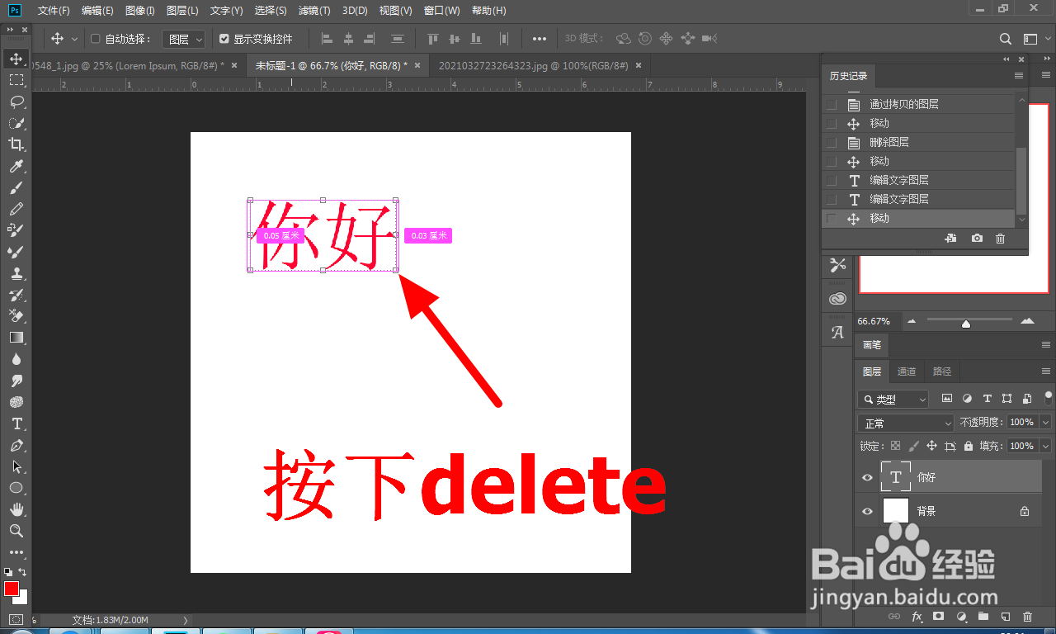Click the Navigator zoom slider handle

coord(966,323)
